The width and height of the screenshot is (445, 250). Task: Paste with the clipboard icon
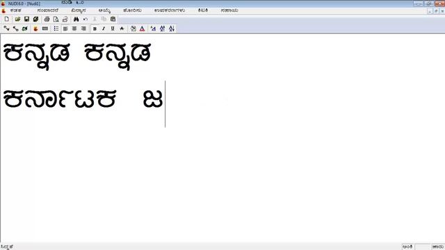click(x=113, y=19)
